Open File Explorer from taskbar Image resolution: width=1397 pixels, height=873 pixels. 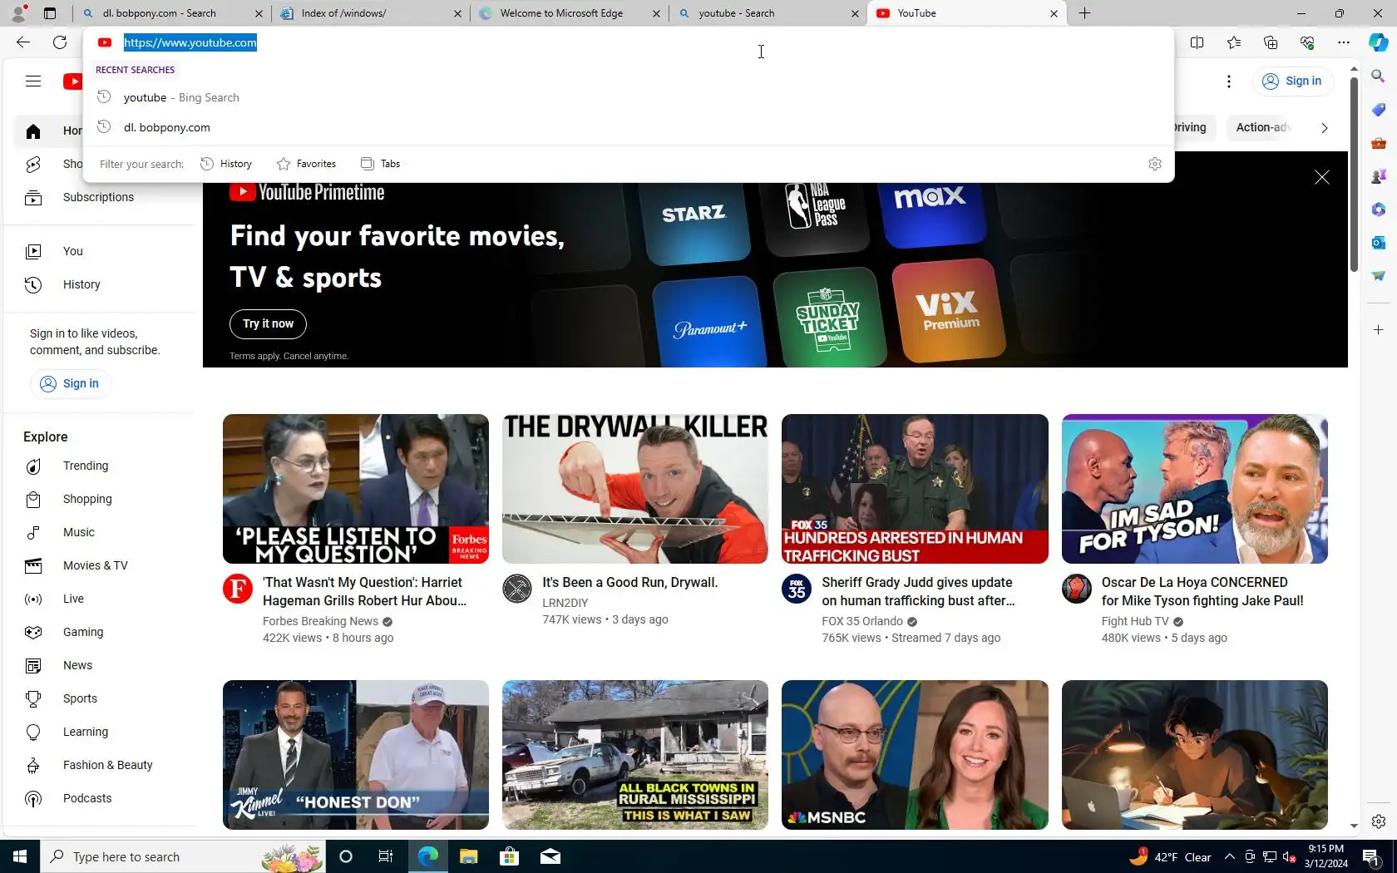[x=468, y=856]
